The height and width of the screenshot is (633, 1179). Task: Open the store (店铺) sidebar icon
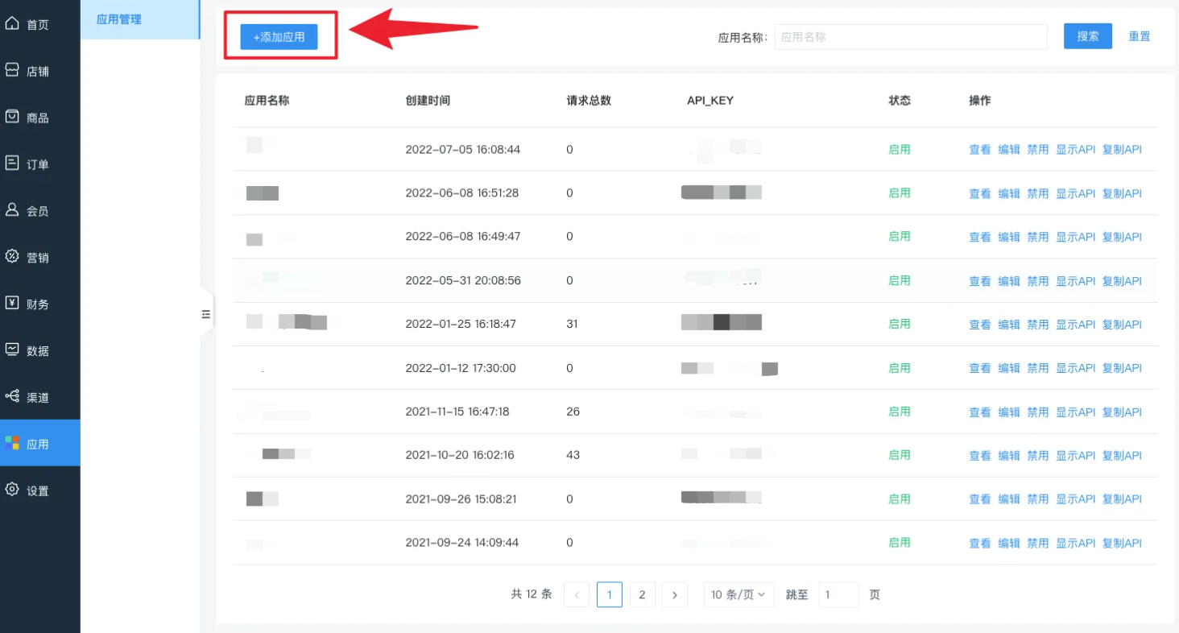click(12, 71)
